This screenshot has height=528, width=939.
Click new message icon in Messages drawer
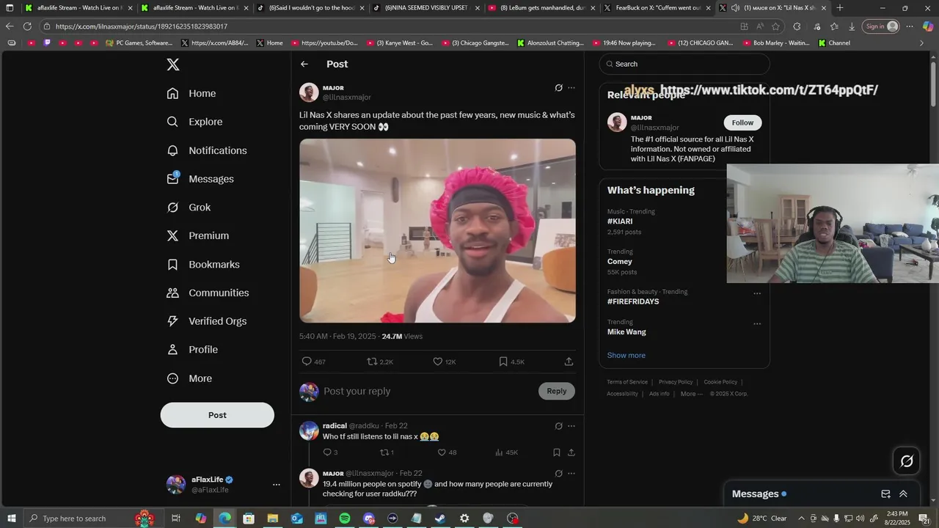pyautogui.click(x=885, y=494)
